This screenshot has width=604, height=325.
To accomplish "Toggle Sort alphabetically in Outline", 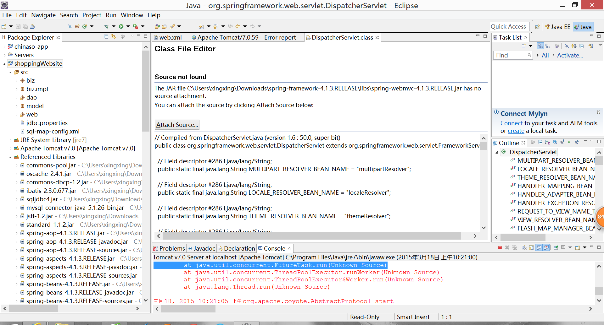I will (x=547, y=142).
